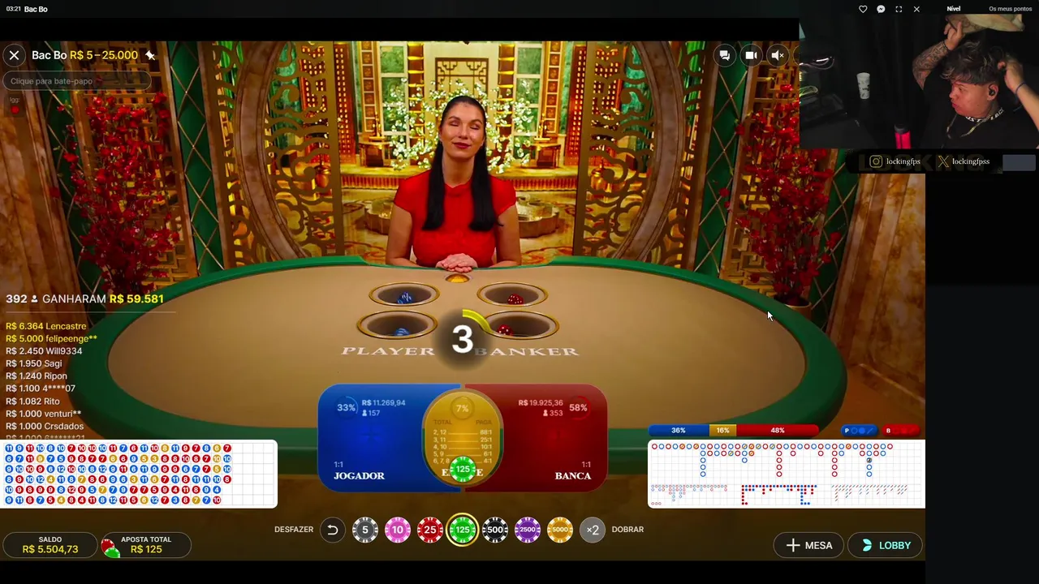The width and height of the screenshot is (1039, 584).
Task: Click the DESFAZER label
Action: pyautogui.click(x=294, y=530)
